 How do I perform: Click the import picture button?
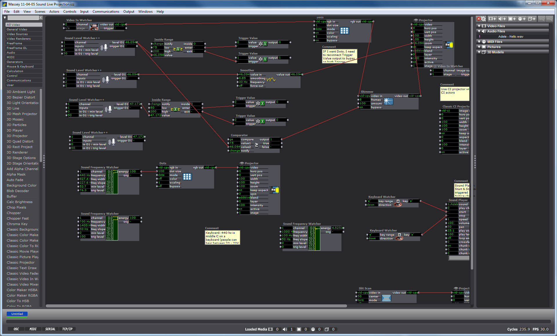pyautogui.click(x=512, y=19)
